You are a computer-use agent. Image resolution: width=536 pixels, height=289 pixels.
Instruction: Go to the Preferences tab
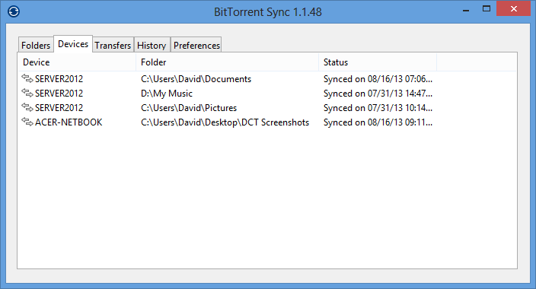coord(196,45)
